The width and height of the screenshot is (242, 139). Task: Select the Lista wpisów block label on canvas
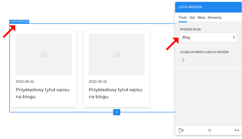point(19,22)
